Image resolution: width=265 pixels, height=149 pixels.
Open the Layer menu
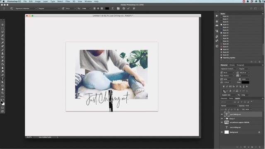pyautogui.click(x=45, y=1)
